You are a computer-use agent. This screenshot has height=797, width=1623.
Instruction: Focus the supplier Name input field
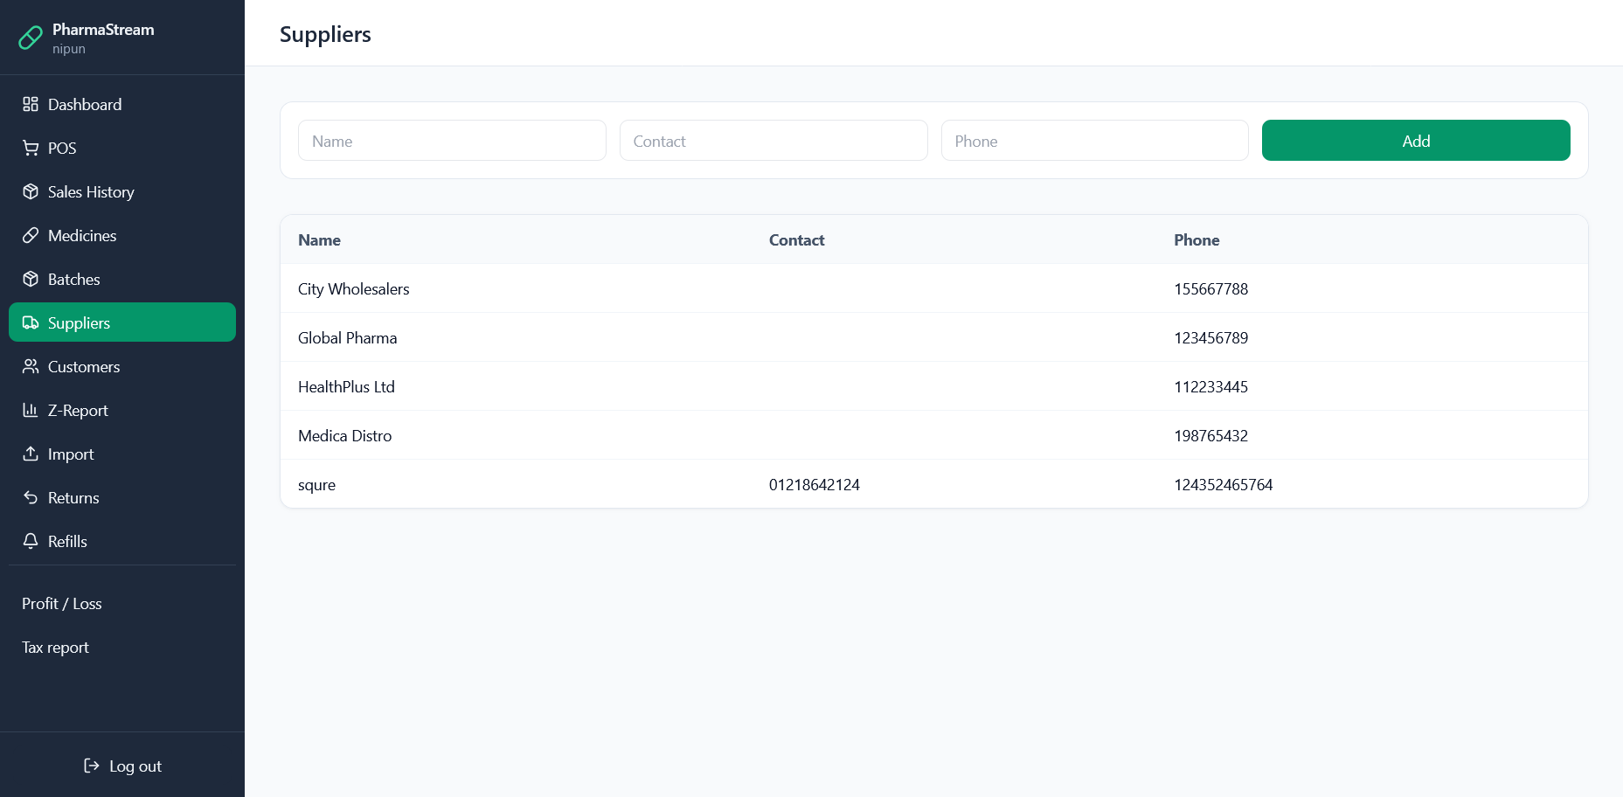[x=452, y=141]
